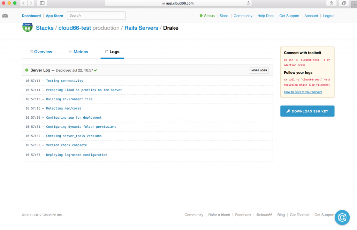Open Help Docs
This screenshot has height=230, width=357.
tap(266, 16)
